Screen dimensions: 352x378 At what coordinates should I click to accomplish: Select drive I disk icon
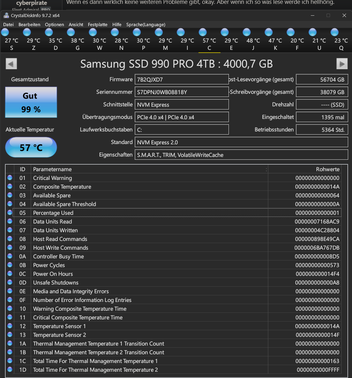181,32
